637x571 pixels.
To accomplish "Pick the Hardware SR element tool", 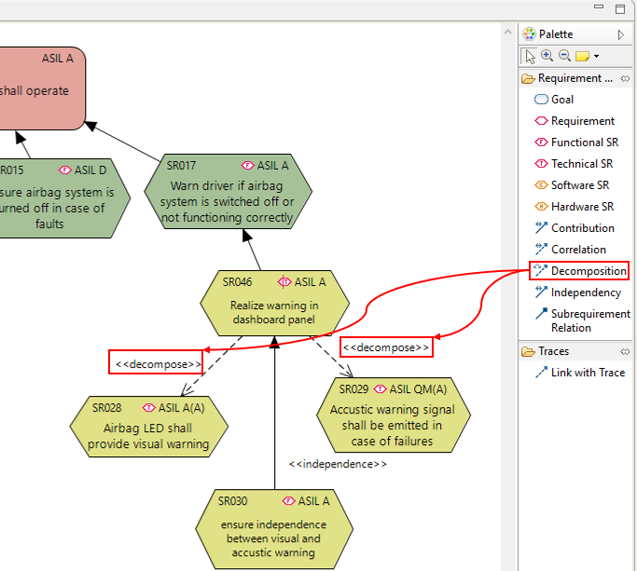I will click(582, 207).
